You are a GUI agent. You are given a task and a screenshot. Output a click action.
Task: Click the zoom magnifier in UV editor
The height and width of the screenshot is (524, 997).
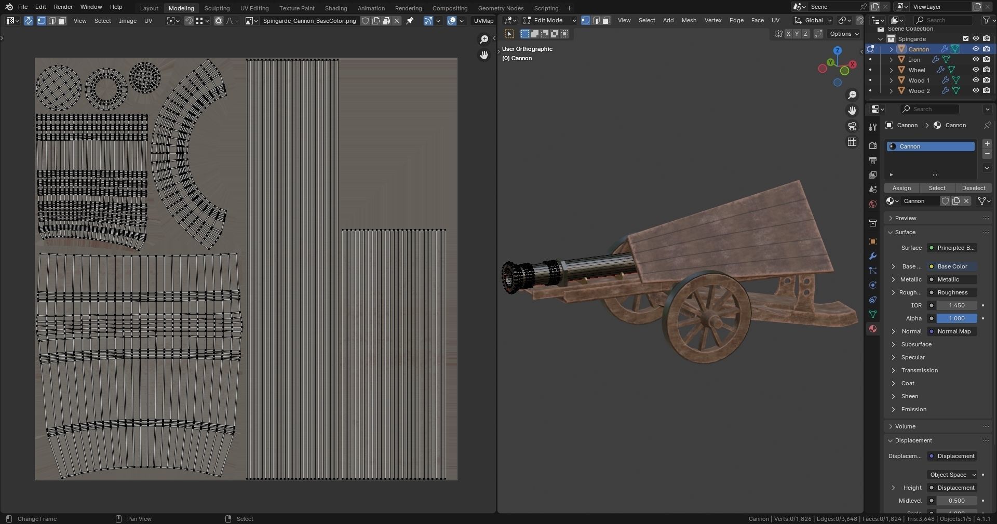point(484,39)
